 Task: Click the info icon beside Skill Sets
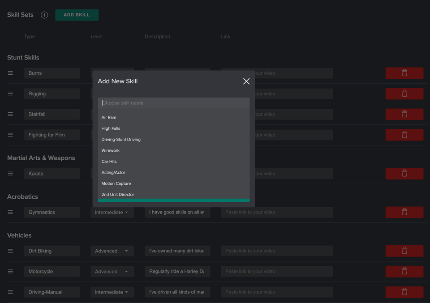click(44, 15)
